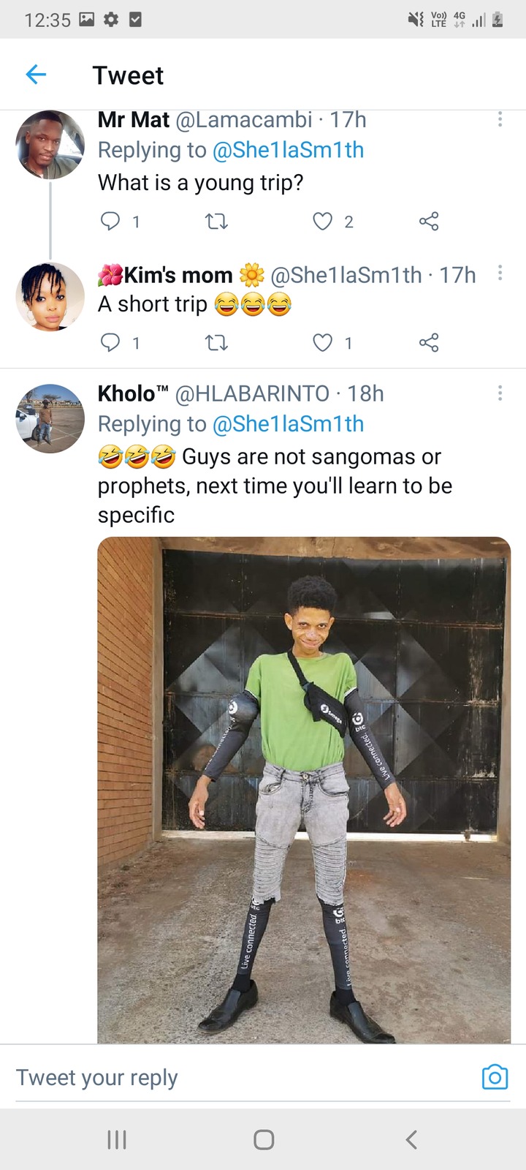This screenshot has height=1170, width=526.
Task: Reply to Kim's mom's tweet
Action: [x=110, y=342]
